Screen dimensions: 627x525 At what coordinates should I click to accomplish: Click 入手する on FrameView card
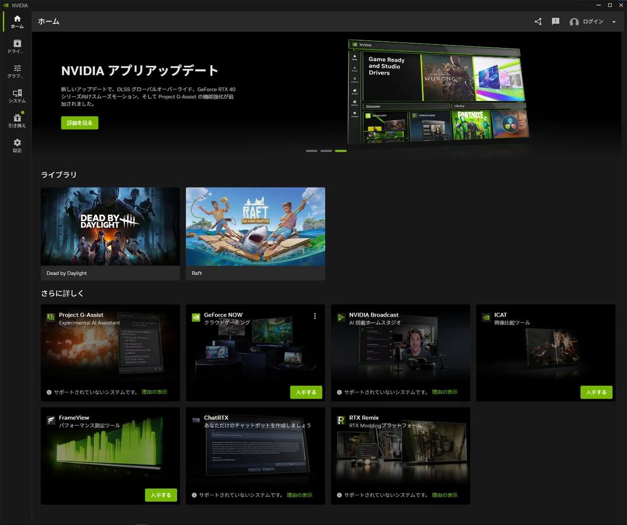click(x=161, y=495)
